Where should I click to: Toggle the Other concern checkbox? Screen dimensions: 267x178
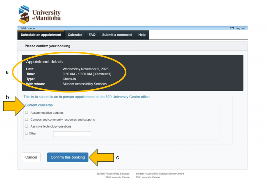(x=27, y=133)
